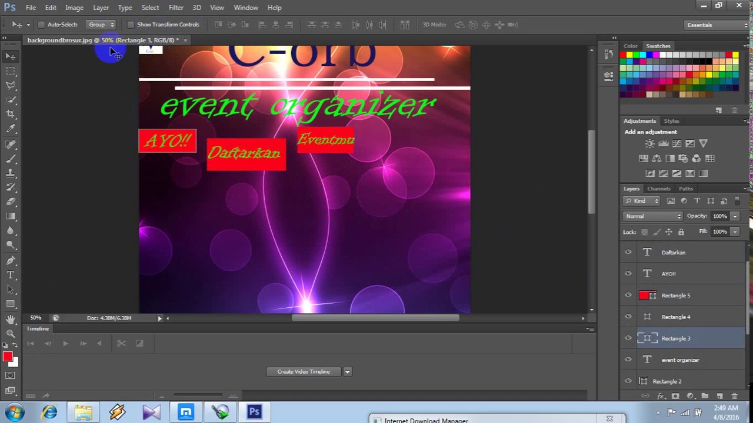This screenshot has height=423, width=753.
Task: Click the Levels adjustment icon
Action: pyautogui.click(x=664, y=143)
